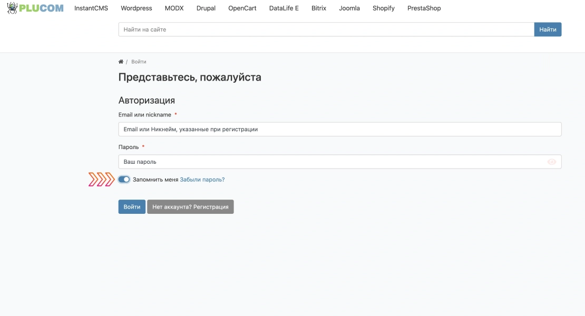Go to home via breadcrumb house icon
Screen dimensions: 585x316
121,62
